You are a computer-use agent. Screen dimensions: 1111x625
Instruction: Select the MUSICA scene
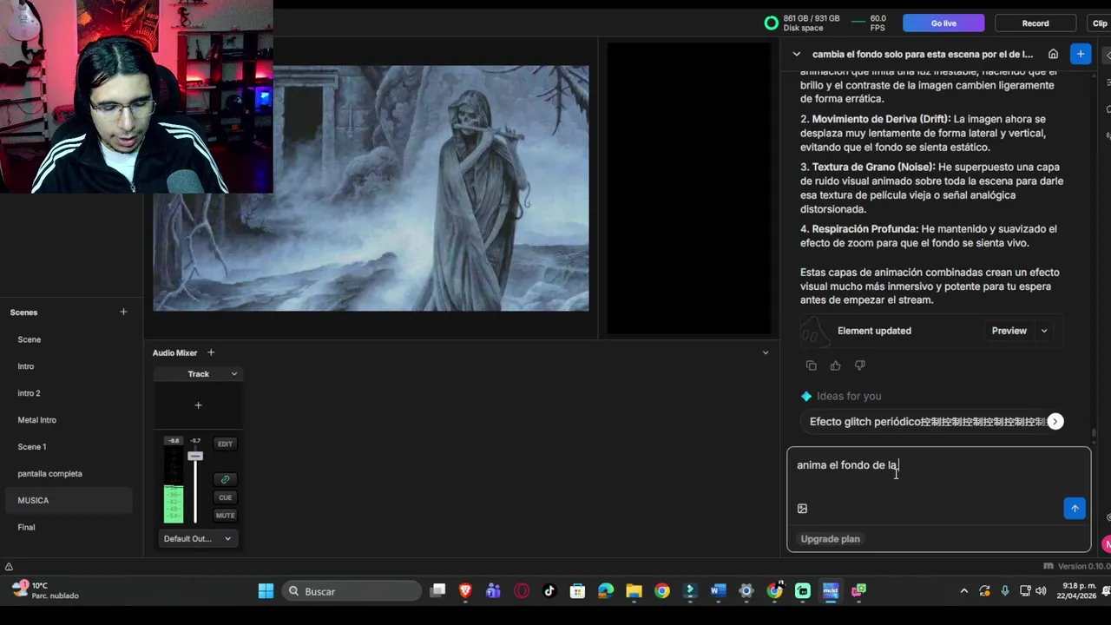click(x=68, y=501)
